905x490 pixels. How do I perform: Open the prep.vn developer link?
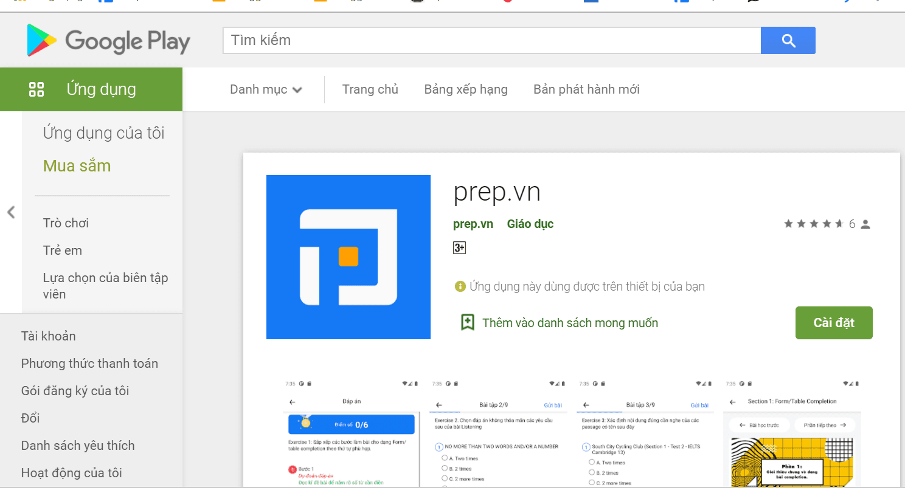[473, 224]
